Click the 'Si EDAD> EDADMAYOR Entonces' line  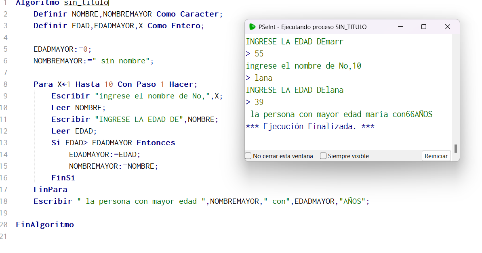(113, 143)
